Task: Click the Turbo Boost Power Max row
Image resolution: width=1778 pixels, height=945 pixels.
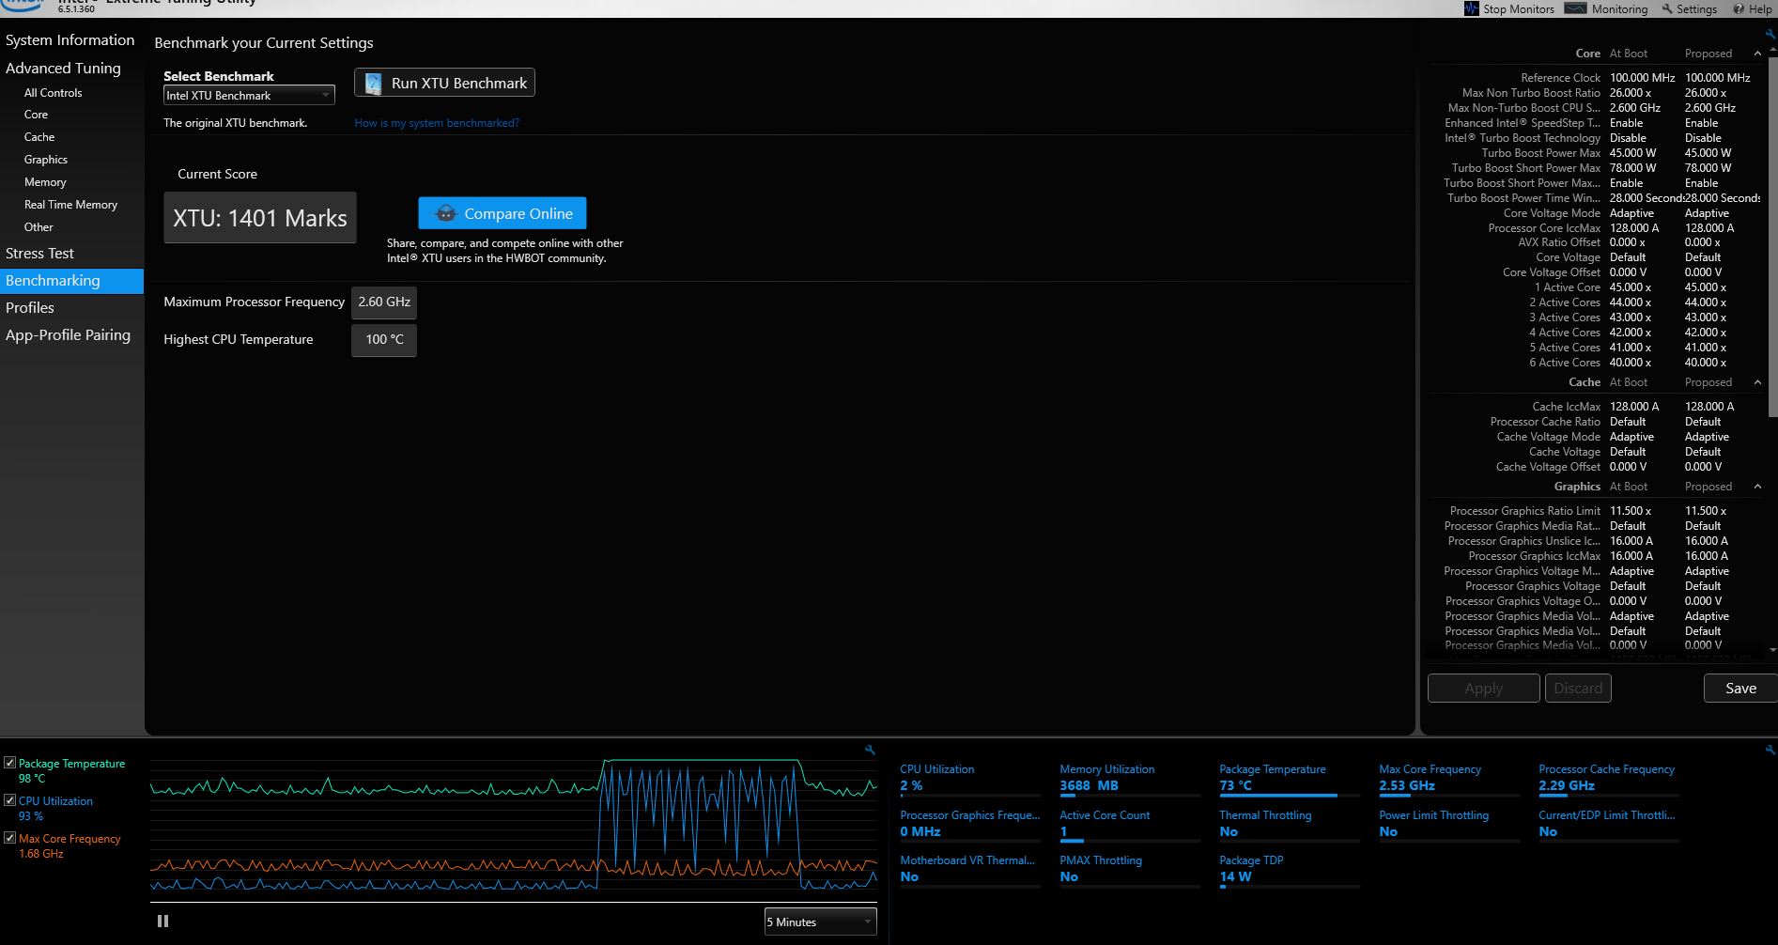Action: point(1597,153)
